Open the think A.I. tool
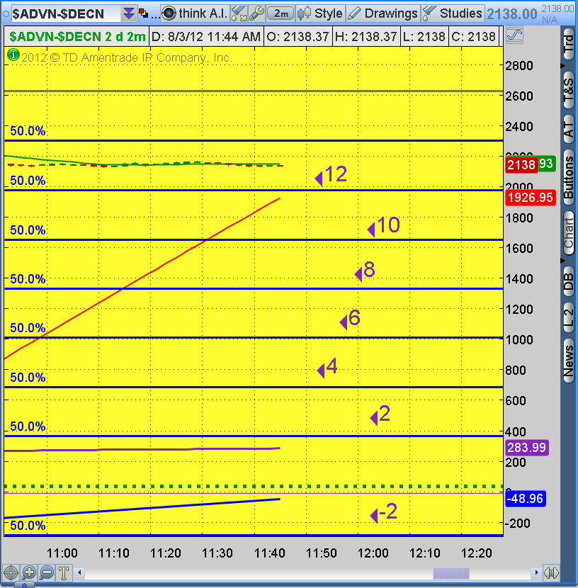The height and width of the screenshot is (588, 578). 194,13
